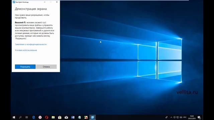This screenshot has width=214, height=120.
Task: Open taskbar search magnifier
Action: (x=20, y=117)
